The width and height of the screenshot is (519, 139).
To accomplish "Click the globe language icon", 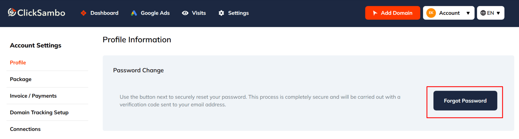I will point(483,13).
